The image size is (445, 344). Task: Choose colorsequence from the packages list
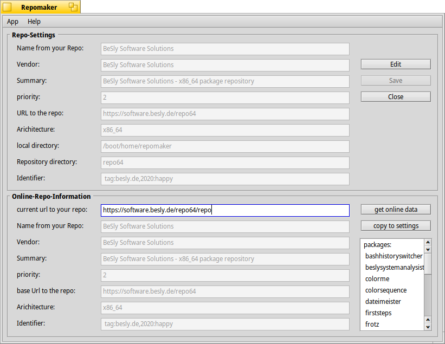coord(385,290)
